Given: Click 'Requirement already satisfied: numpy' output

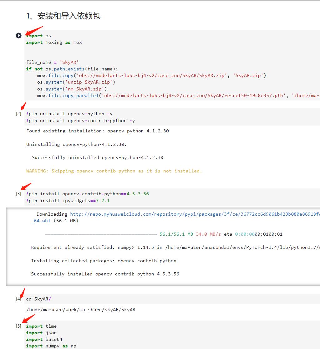Looking at the screenshot, I should tap(175, 248).
